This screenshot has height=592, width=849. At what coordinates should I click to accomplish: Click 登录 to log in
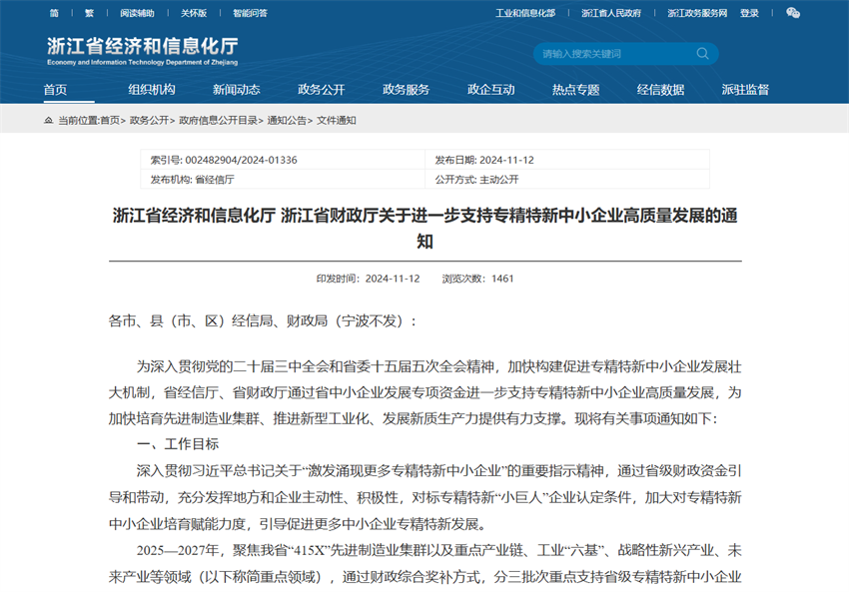(x=749, y=13)
